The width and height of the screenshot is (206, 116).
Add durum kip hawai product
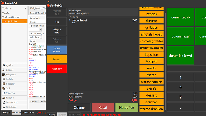pyautogui.click(x=181, y=56)
